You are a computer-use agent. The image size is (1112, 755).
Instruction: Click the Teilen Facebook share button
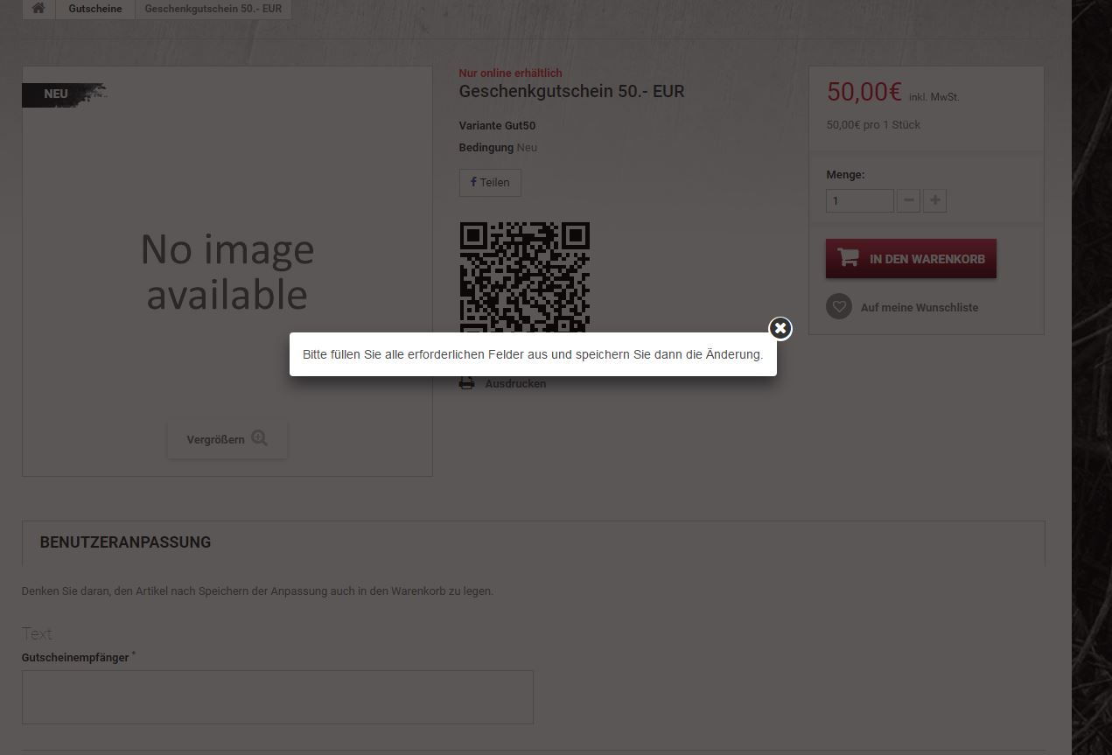tap(490, 182)
